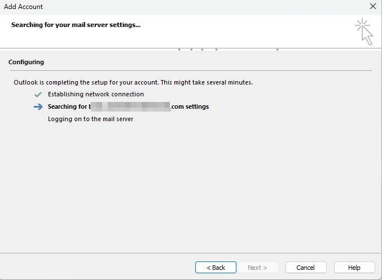Open Help for account setup
Screen dimensions: 382x280
[x=354, y=268]
